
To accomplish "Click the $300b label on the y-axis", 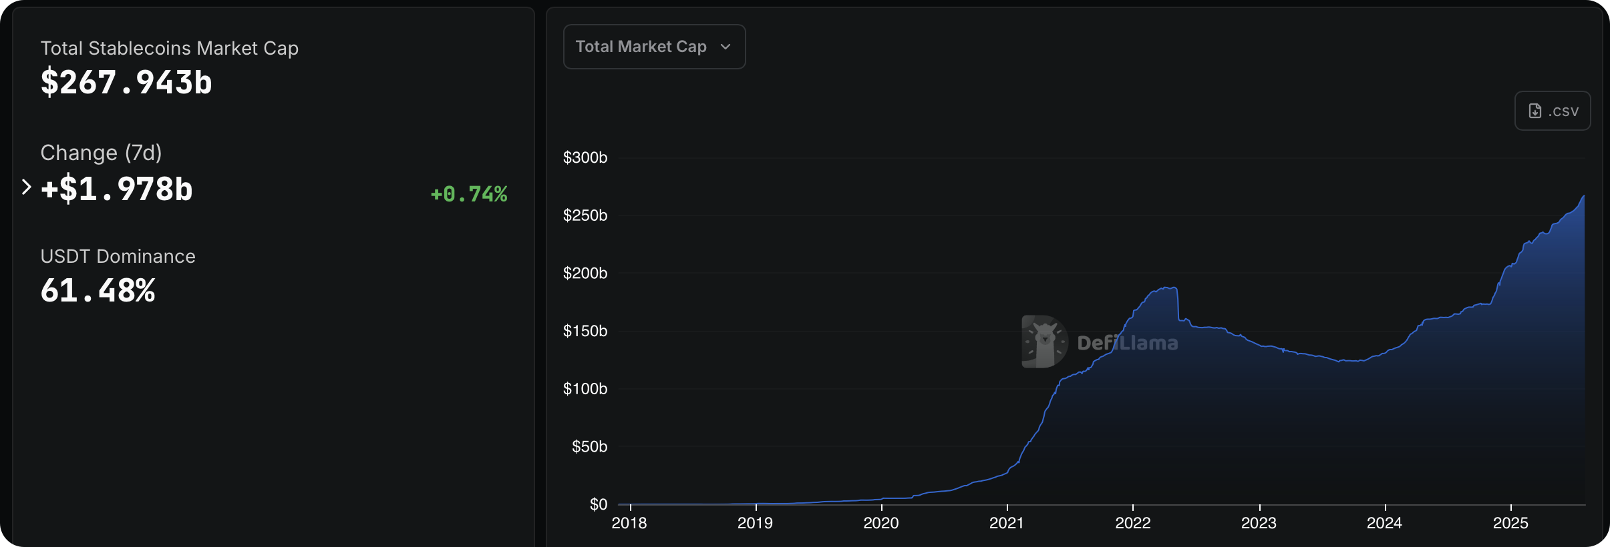I will pyautogui.click(x=585, y=157).
